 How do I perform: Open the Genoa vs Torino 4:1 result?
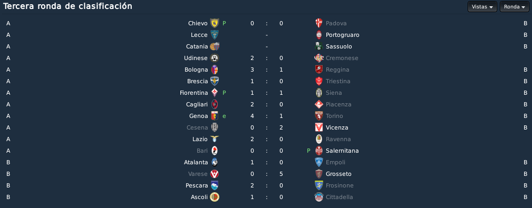pos(267,116)
